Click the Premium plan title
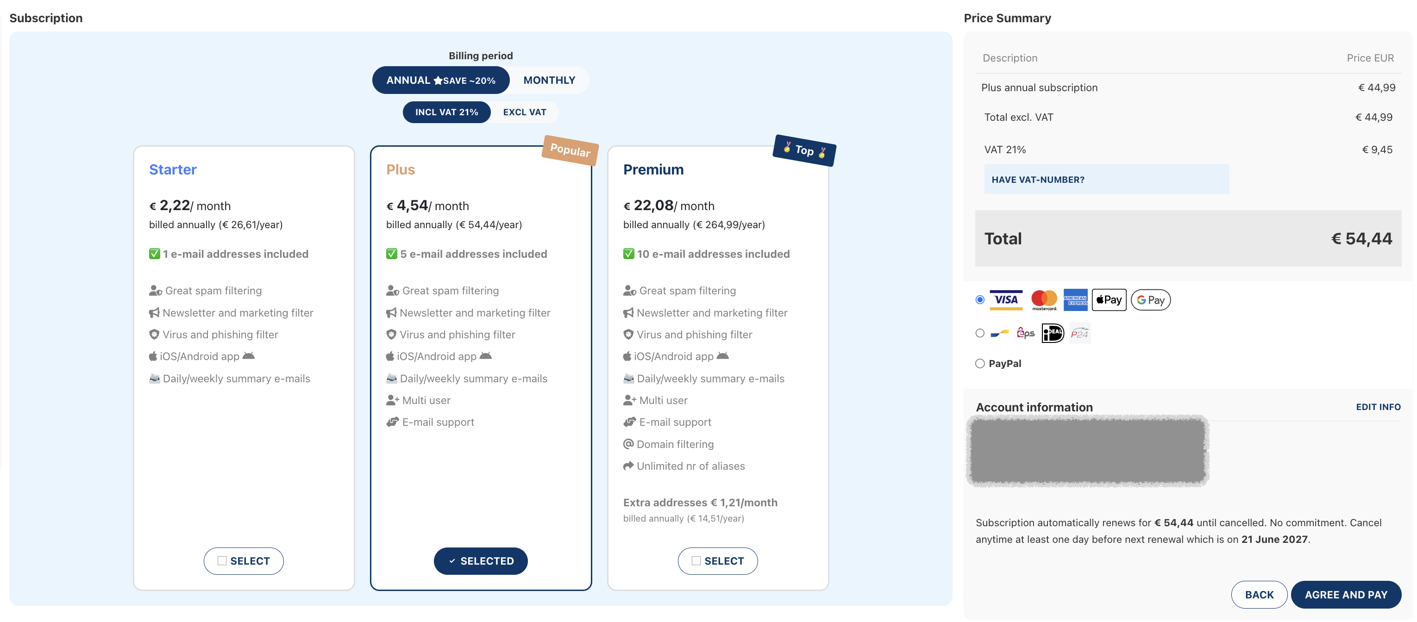Screen dimensions: 1417x622 click(653, 169)
